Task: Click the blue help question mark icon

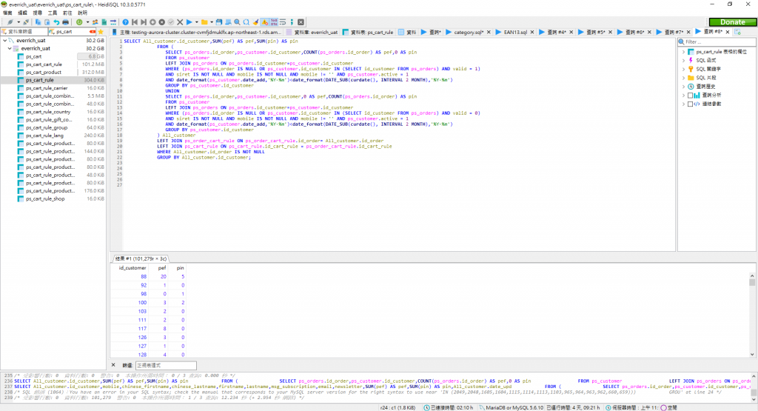Action: [x=125, y=22]
